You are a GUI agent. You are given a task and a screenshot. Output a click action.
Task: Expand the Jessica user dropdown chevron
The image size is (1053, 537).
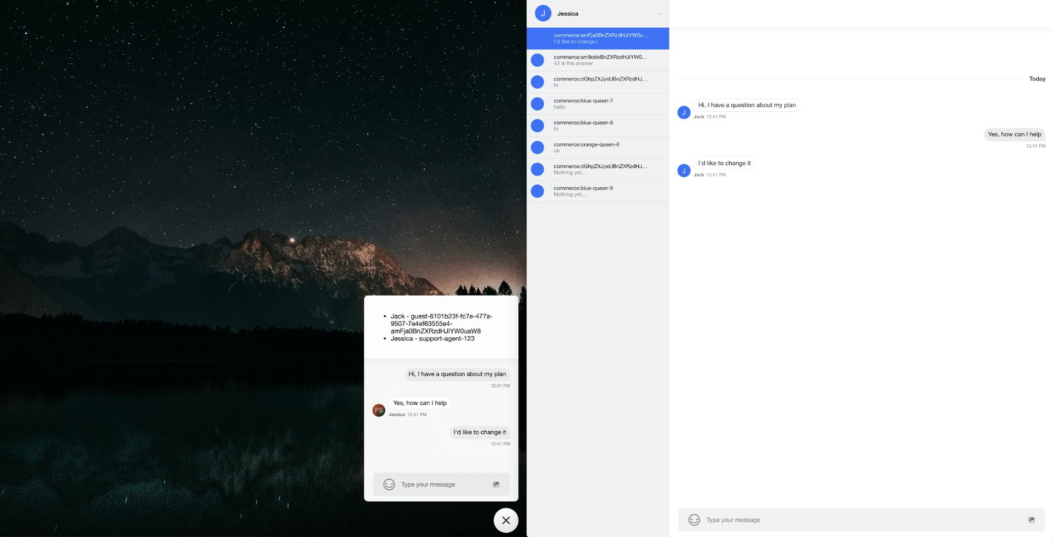pyautogui.click(x=658, y=14)
